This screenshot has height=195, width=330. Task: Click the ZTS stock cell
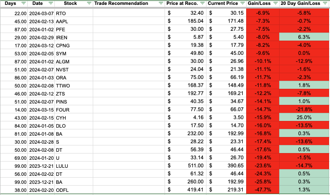74,94
